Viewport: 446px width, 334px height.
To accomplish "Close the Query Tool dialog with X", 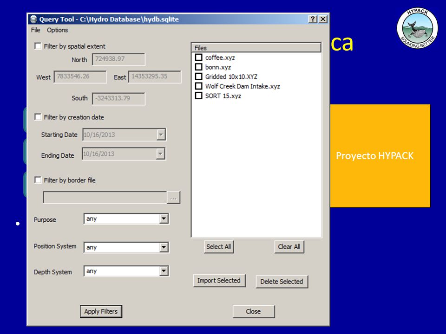I will [x=323, y=19].
